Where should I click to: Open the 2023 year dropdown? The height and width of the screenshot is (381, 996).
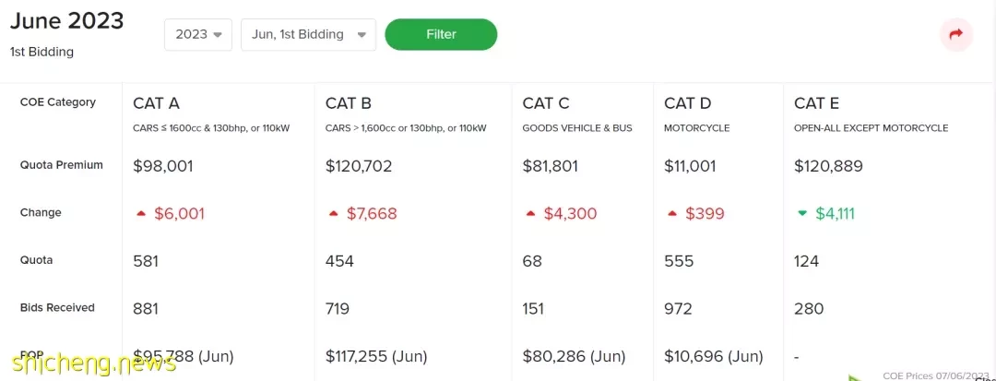coord(198,34)
